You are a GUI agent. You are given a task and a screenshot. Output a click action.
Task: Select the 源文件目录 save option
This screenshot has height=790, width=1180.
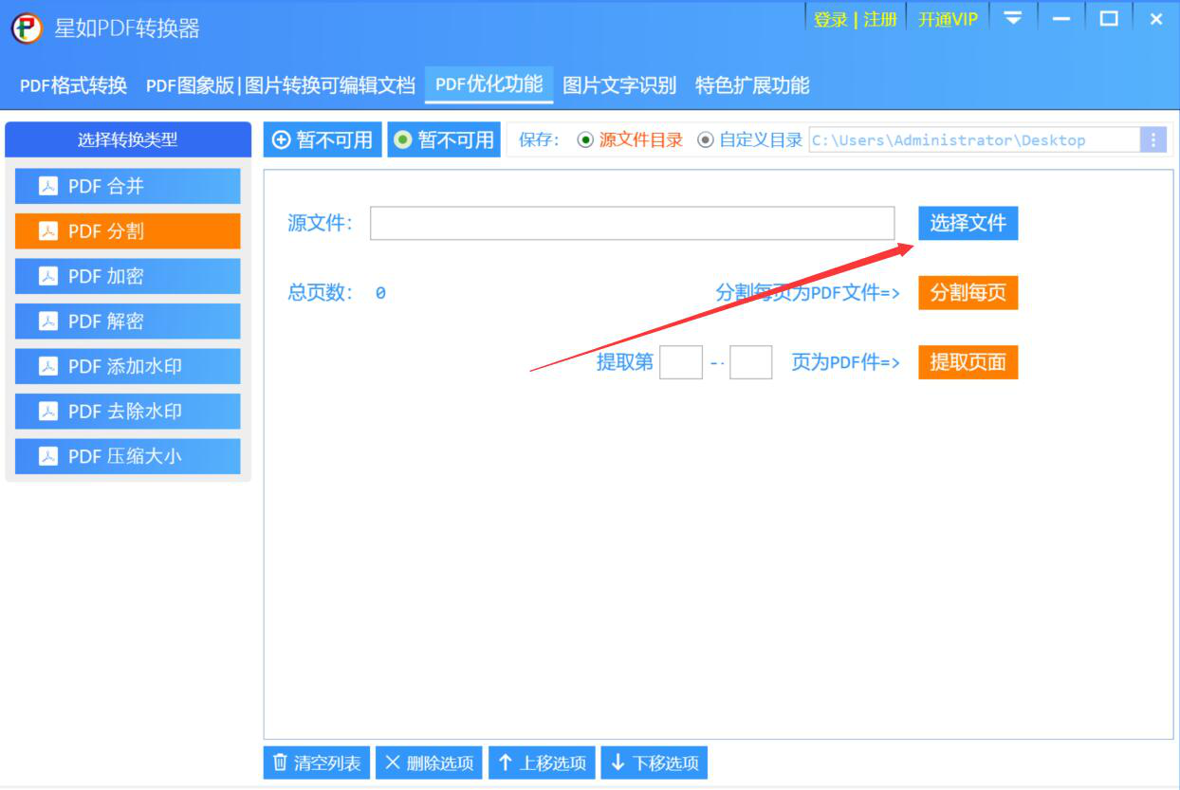(x=585, y=139)
